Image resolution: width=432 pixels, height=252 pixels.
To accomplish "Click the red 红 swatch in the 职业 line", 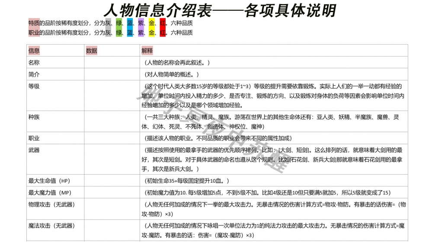I will click(x=163, y=32).
